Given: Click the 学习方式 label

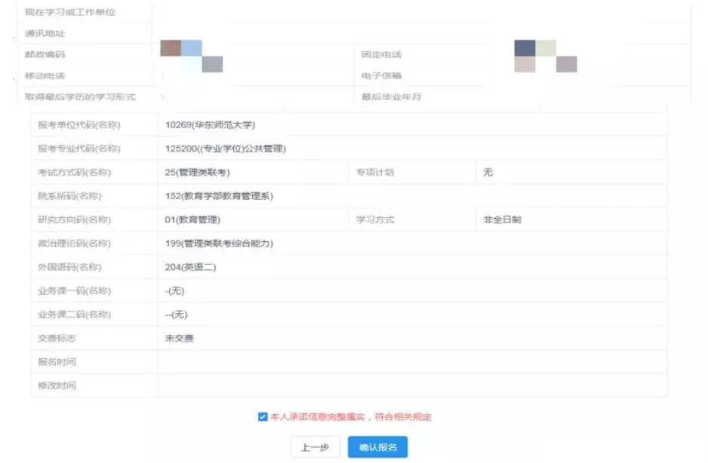Looking at the screenshot, I should click(375, 219).
